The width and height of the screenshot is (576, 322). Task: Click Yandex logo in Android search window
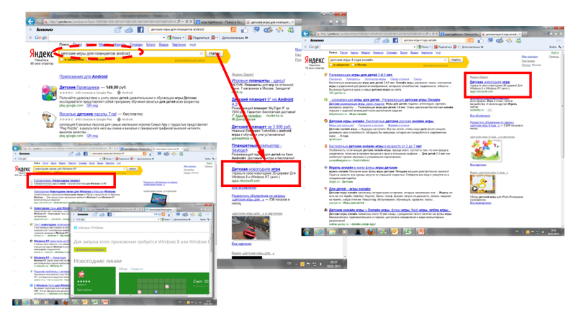41,55
